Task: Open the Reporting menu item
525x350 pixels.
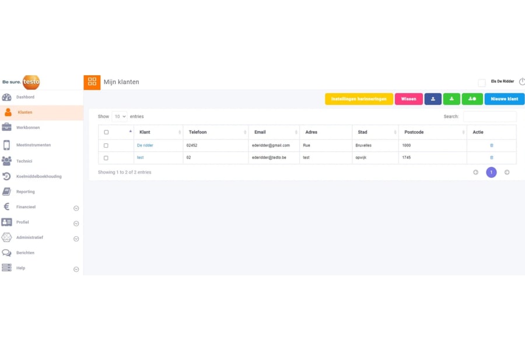Action: pos(25,192)
